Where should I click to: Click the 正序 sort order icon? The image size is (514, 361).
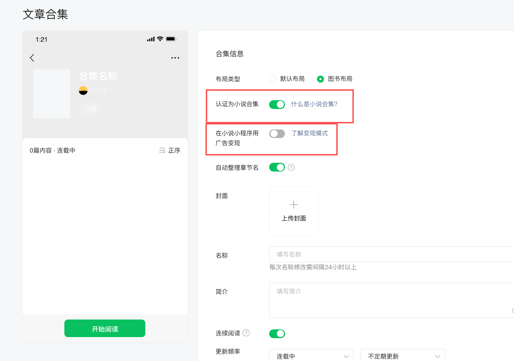point(162,151)
